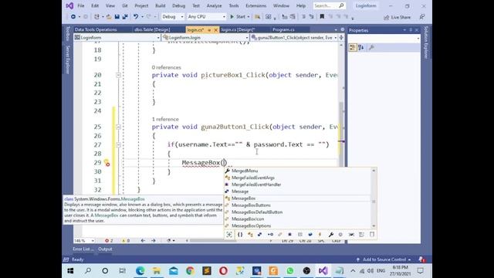This screenshot has width=494, height=278.
Task: Toggle unimported namespaces expander in IntelliSense
Action: [x=229, y=235]
